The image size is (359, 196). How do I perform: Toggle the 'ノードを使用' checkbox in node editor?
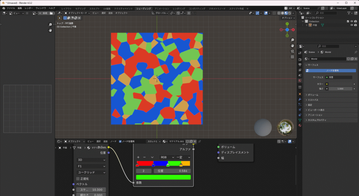[120, 142]
